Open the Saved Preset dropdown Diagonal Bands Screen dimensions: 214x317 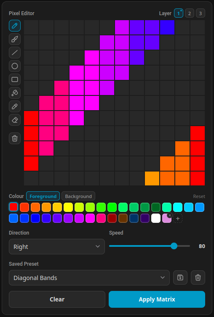pos(89,278)
